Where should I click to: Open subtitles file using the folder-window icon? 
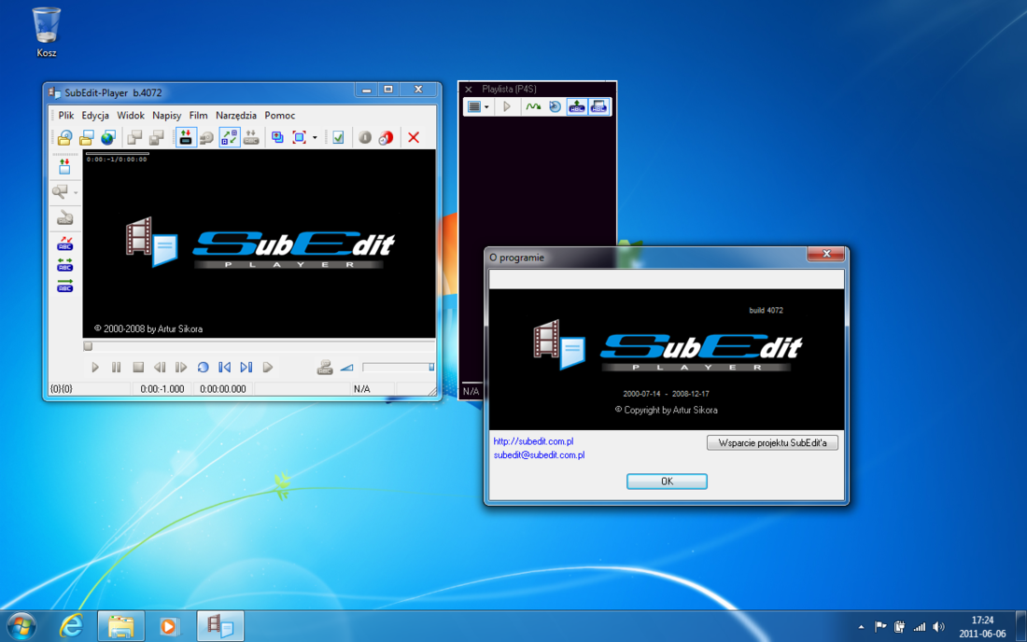click(87, 137)
